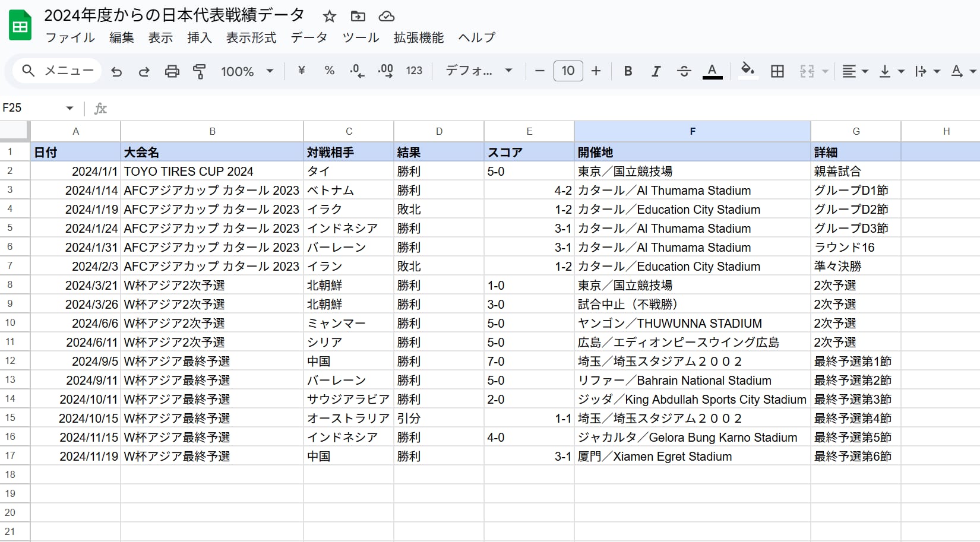Select cell ヤンゴン／THUWUNNA STADIUM
The image size is (980, 542).
click(693, 323)
